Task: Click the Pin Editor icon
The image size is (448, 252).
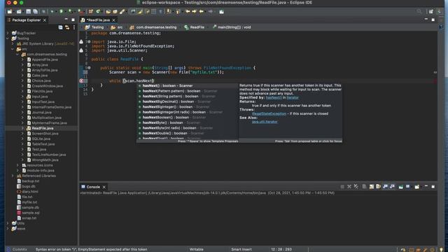Action: point(221,11)
